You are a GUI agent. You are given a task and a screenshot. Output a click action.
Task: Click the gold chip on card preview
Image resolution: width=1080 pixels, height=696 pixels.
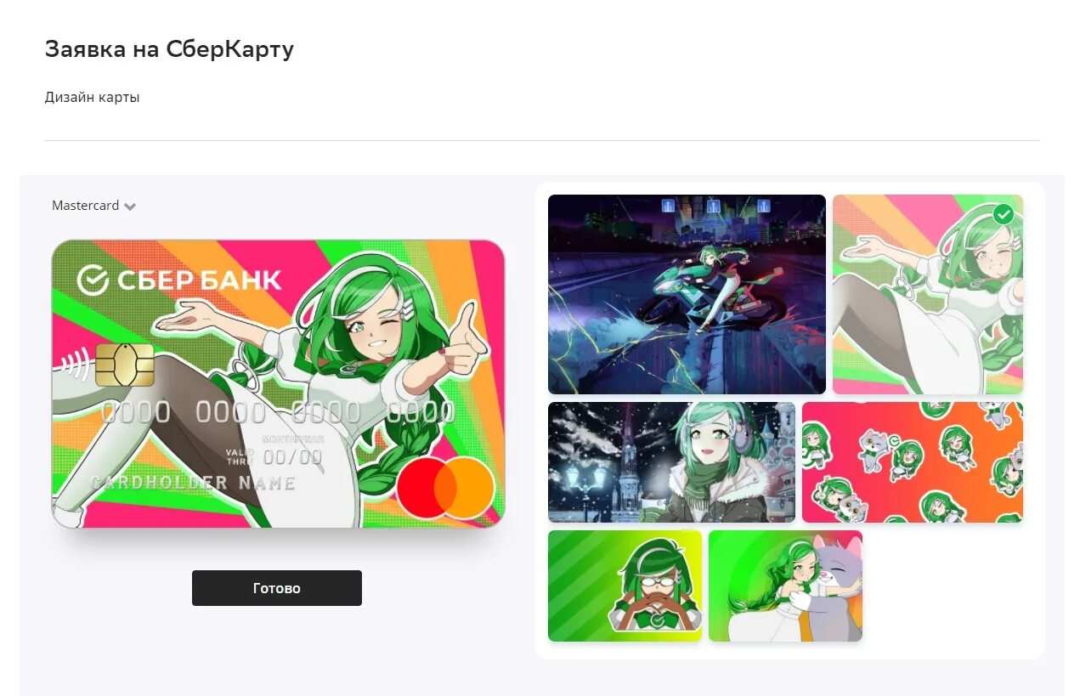pyautogui.click(x=125, y=365)
